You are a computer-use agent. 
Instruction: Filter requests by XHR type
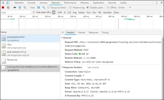60,13
